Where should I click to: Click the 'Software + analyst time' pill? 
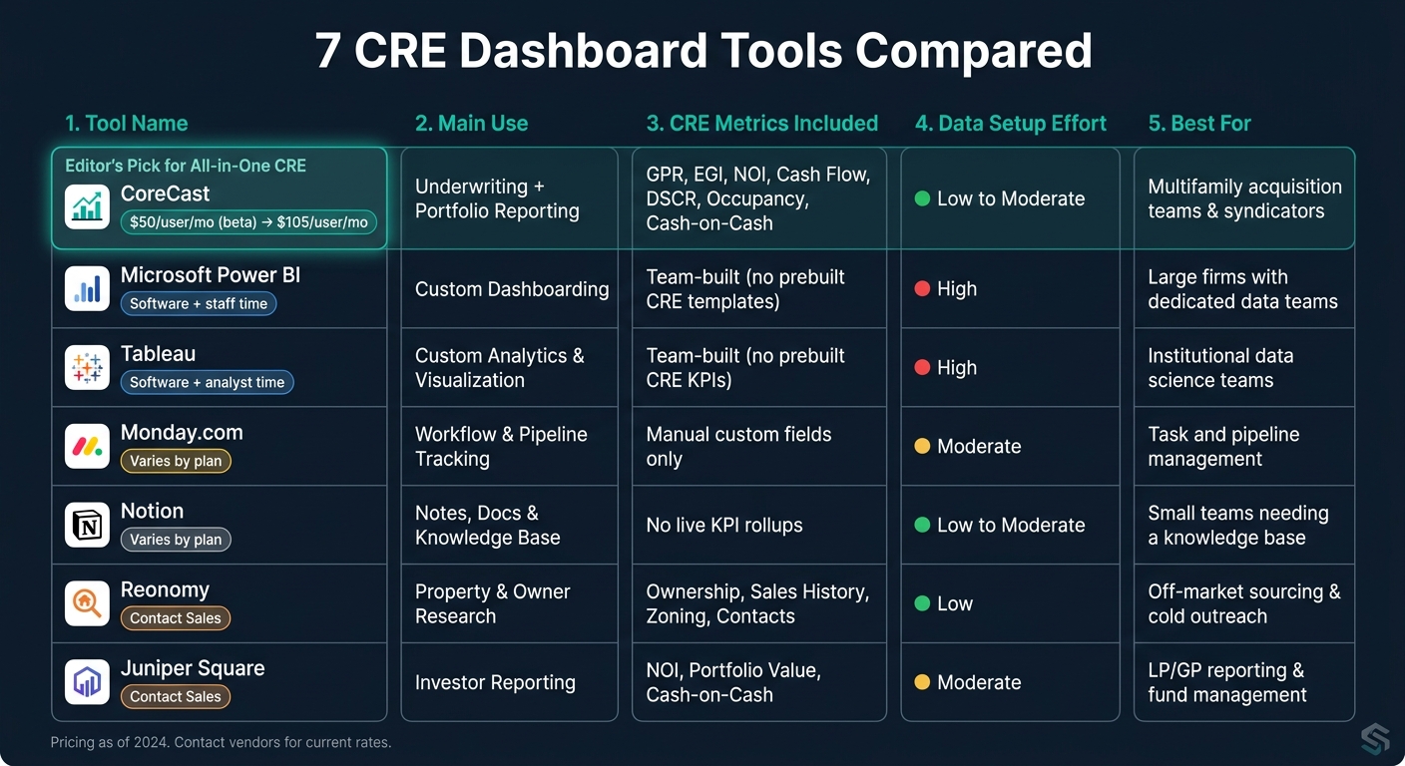pos(207,383)
